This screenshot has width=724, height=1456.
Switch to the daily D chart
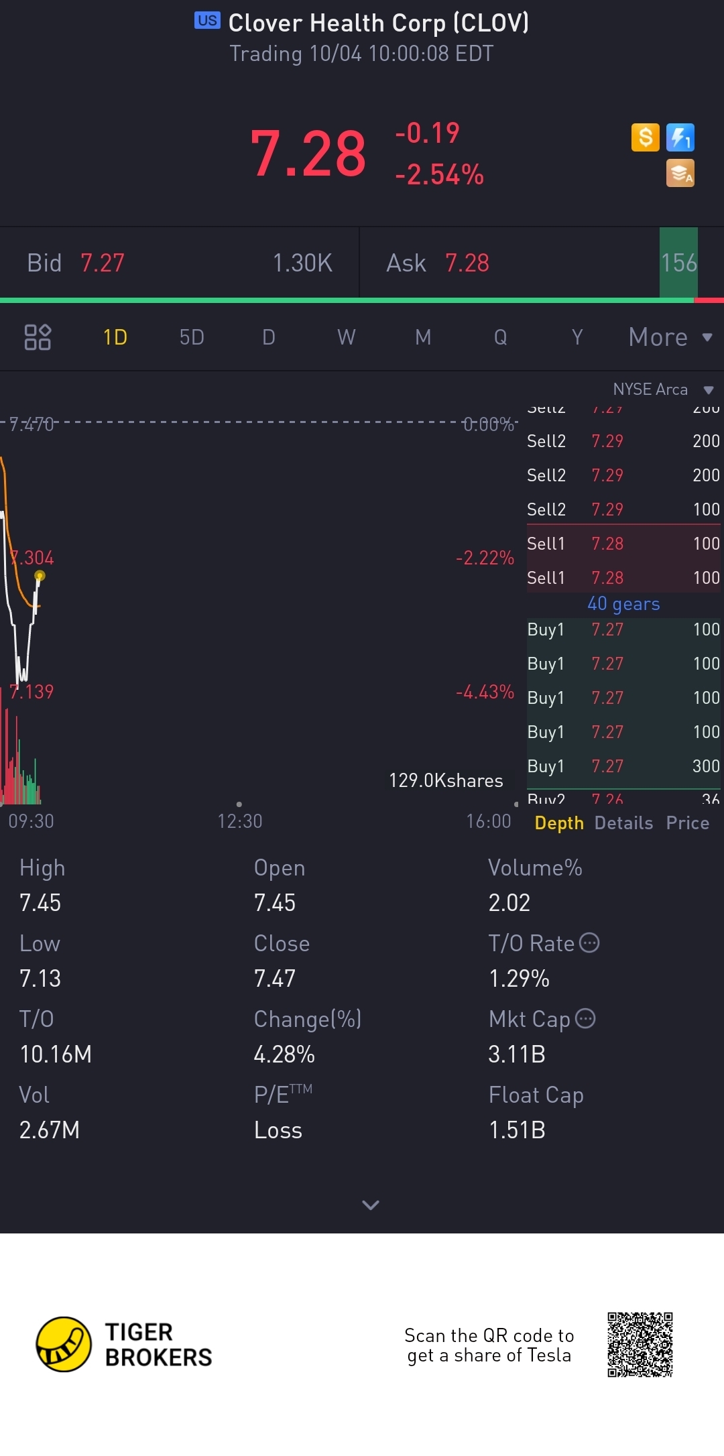pyautogui.click(x=269, y=337)
